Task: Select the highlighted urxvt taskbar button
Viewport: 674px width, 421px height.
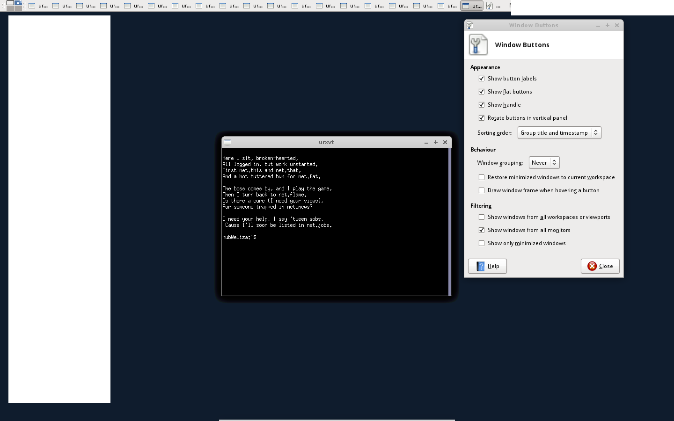Action: [x=472, y=6]
